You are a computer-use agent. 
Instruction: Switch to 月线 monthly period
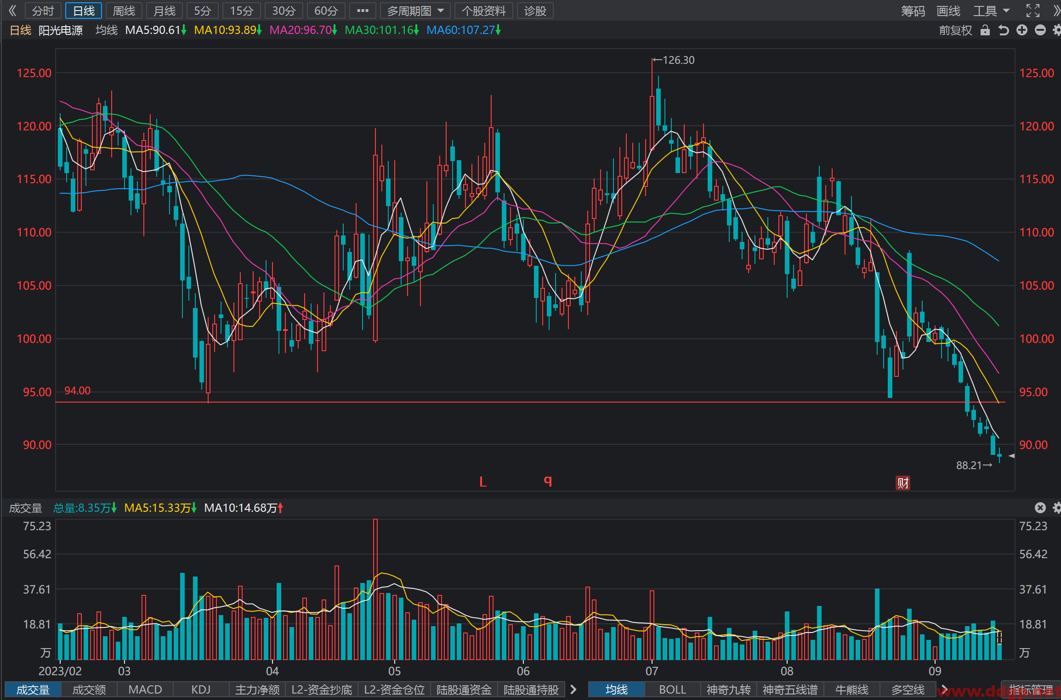click(165, 11)
